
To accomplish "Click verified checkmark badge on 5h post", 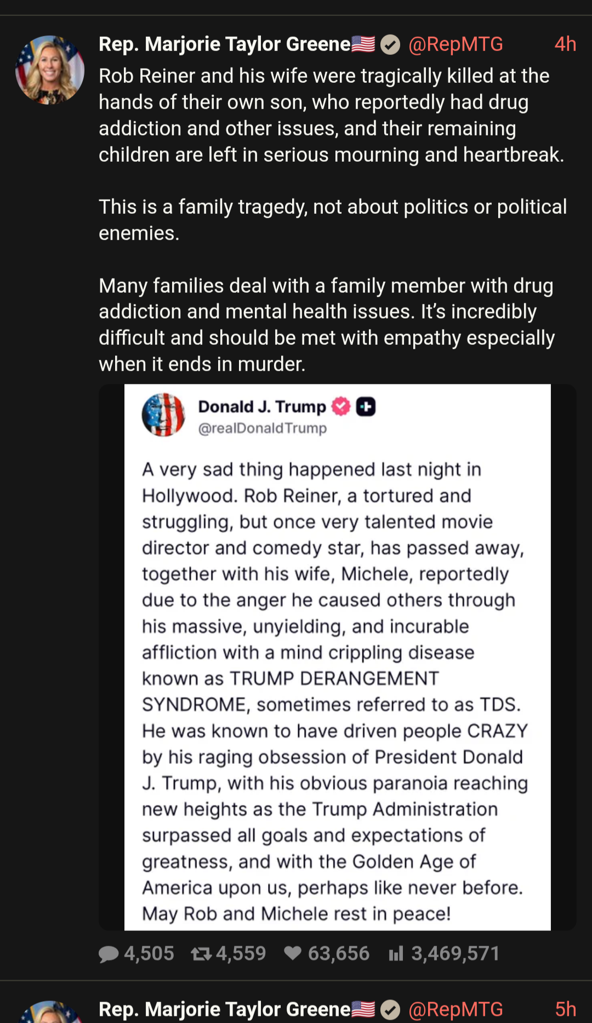I will click(390, 1009).
